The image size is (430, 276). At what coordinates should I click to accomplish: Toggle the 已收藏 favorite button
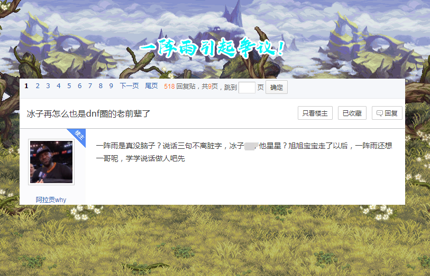(352, 113)
